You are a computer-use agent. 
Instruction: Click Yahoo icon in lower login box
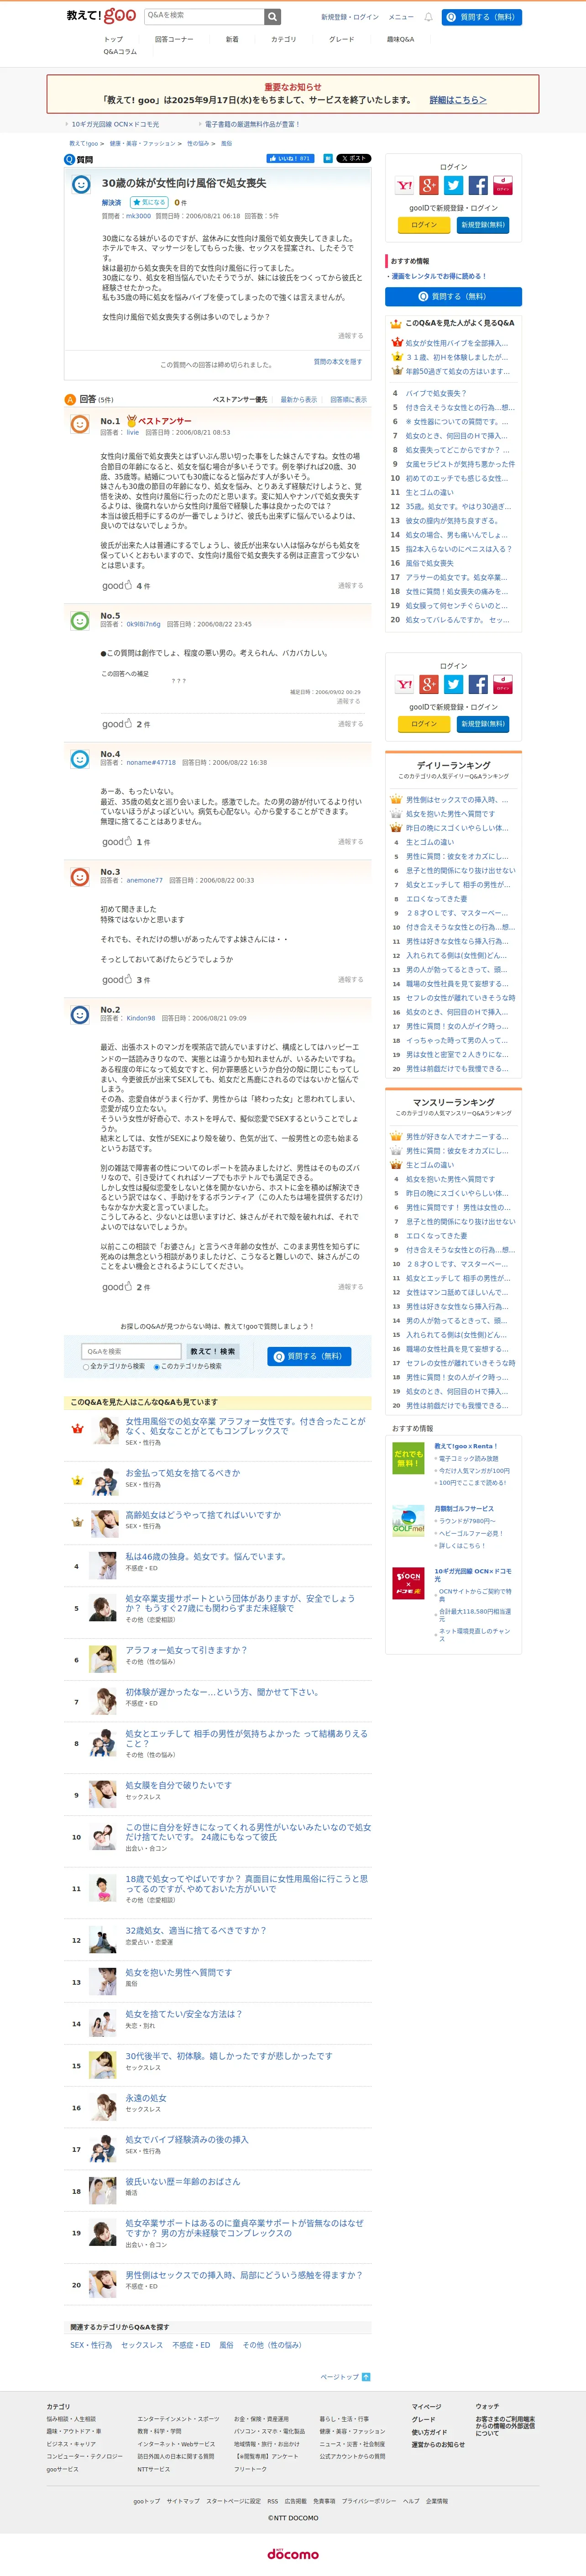click(404, 684)
